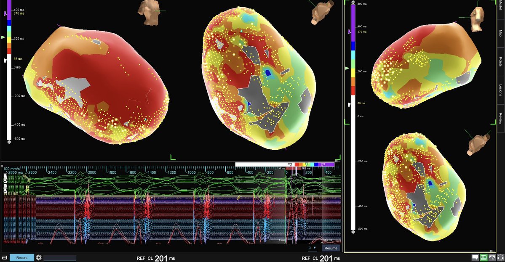The width and height of the screenshot is (505, 262).
Task: Click the text field beside the gear icon
Action: pyautogui.click(x=60, y=258)
